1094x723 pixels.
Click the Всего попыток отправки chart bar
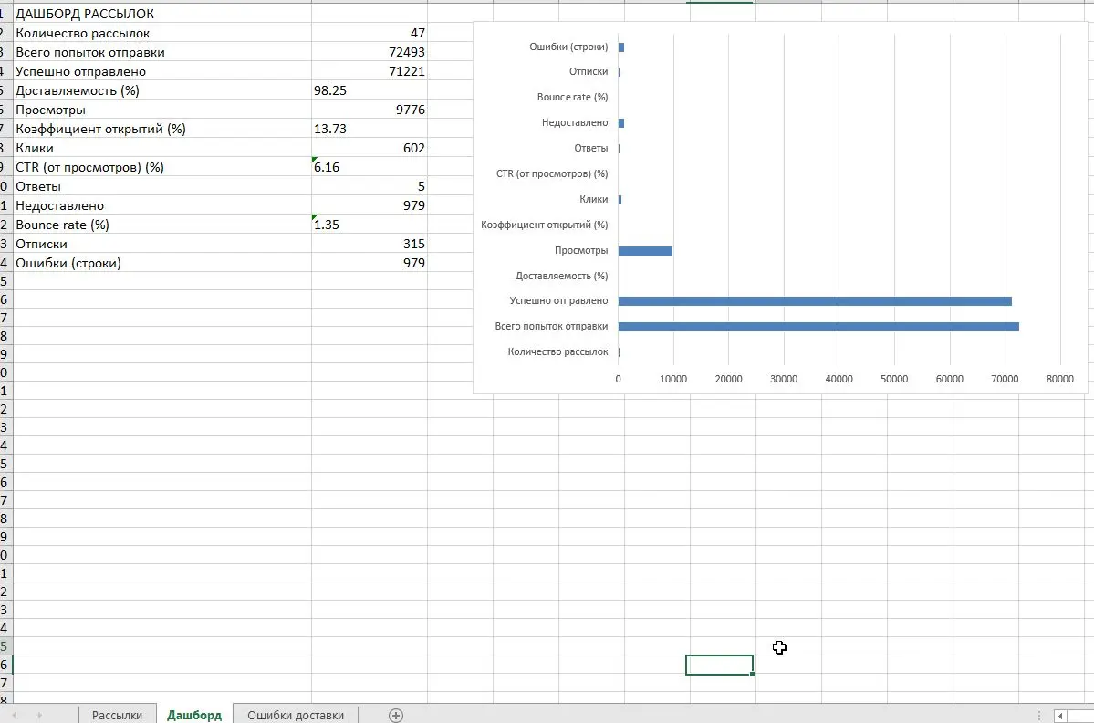[x=818, y=327]
